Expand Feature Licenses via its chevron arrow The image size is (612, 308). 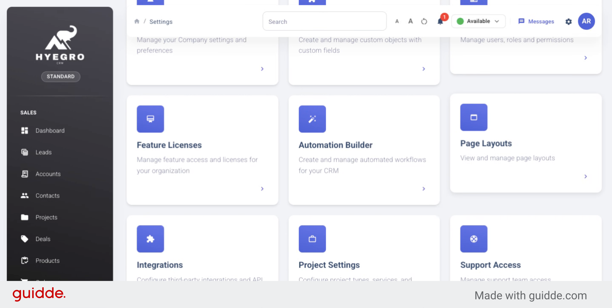click(x=262, y=189)
